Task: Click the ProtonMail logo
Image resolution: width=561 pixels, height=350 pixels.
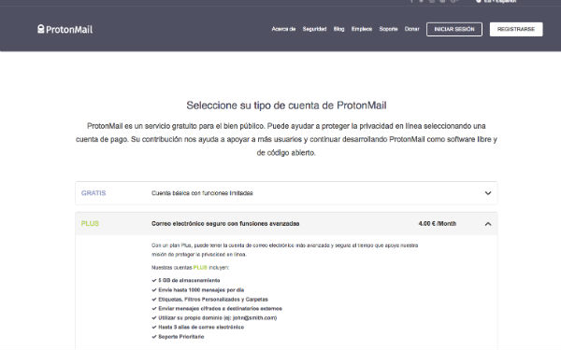Action: tap(65, 29)
